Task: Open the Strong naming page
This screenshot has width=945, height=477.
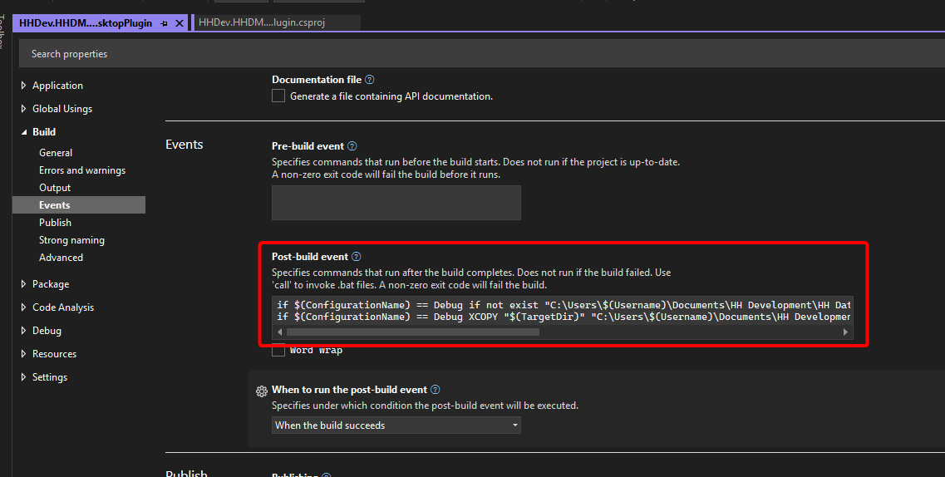Action: (x=71, y=240)
